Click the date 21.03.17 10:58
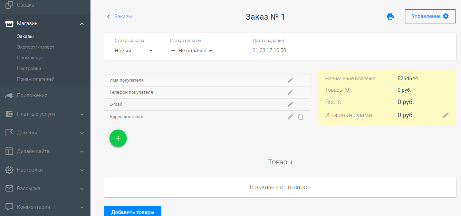This screenshot has width=461, height=216. pyautogui.click(x=269, y=50)
